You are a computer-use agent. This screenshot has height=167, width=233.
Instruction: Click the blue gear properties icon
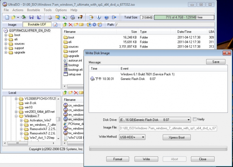click(94, 25)
